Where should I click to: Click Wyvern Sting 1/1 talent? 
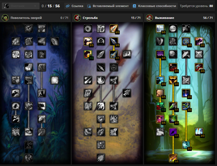[x=173, y=106]
